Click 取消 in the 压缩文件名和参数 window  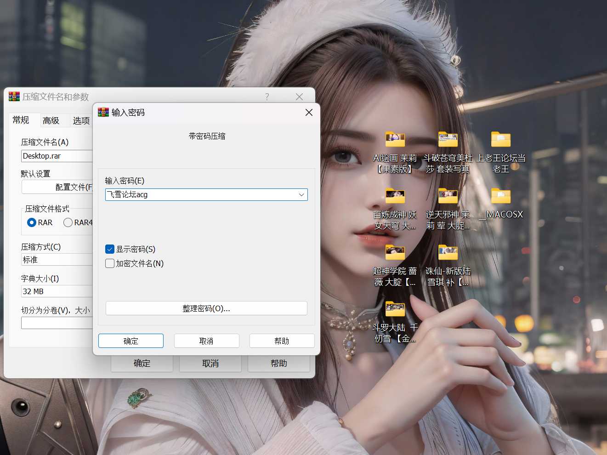tap(210, 364)
